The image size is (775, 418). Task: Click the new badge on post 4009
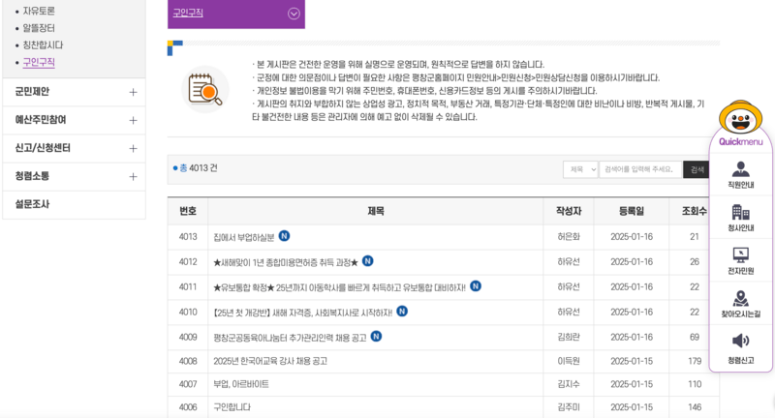pyautogui.click(x=376, y=336)
